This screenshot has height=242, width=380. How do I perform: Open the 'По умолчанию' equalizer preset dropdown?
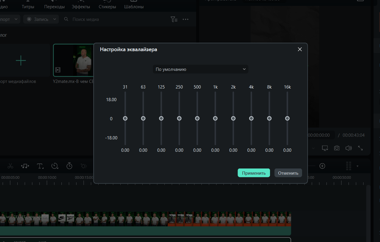[x=200, y=69]
